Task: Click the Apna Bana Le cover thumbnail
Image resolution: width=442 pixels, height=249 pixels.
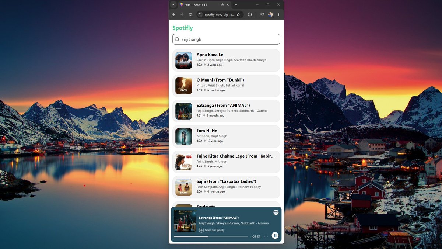Action: (183, 60)
